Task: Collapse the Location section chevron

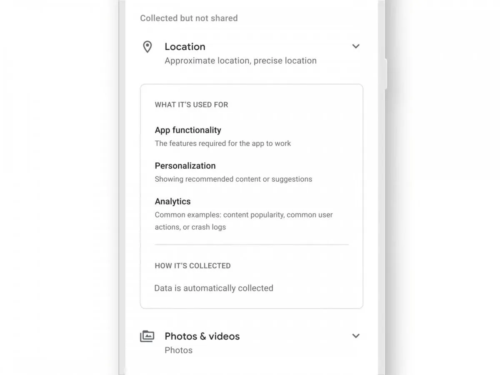Action: pos(356,46)
